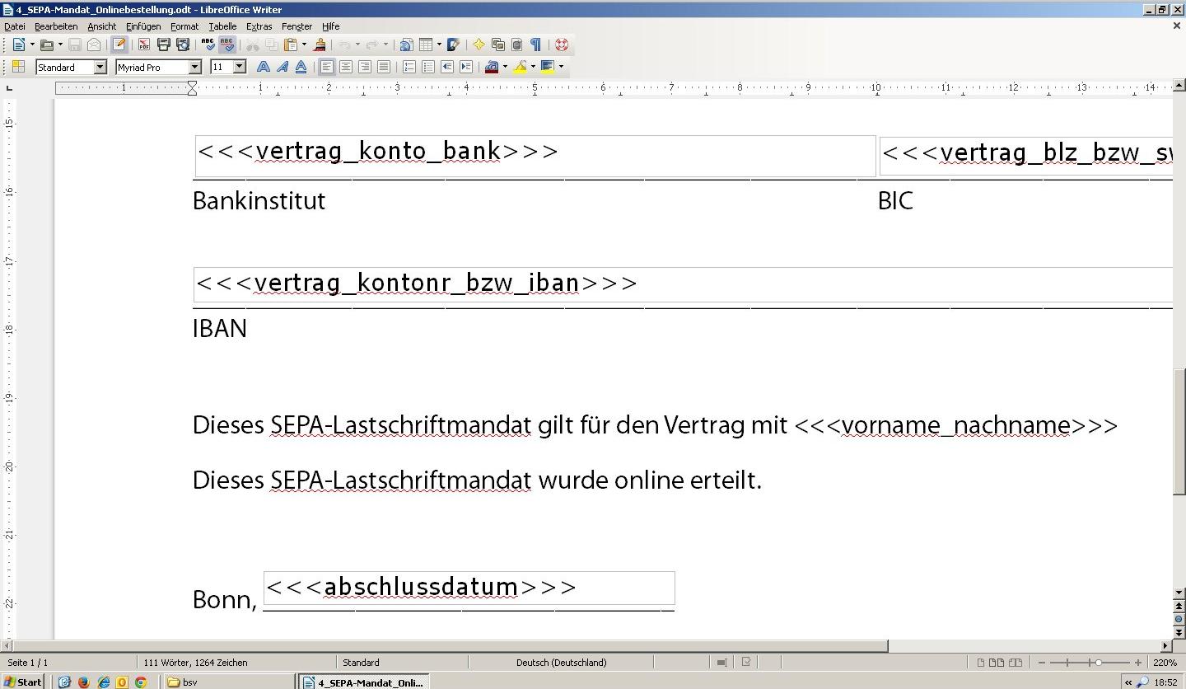Open the Ansicht menu
This screenshot has width=1186, height=689.
click(x=102, y=26)
